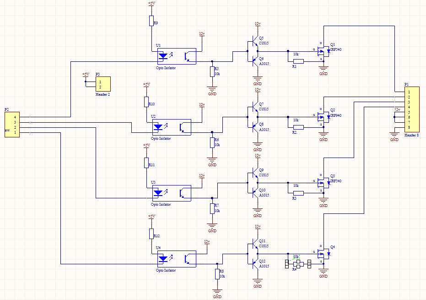The width and height of the screenshot is (426, 300).
Task: Click GND symbol below P1 header
Action: tap(394, 136)
